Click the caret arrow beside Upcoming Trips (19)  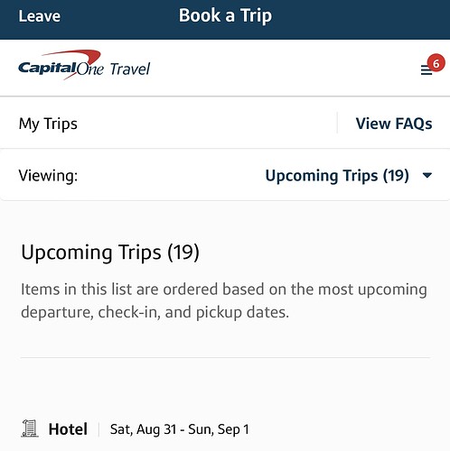[427, 175]
